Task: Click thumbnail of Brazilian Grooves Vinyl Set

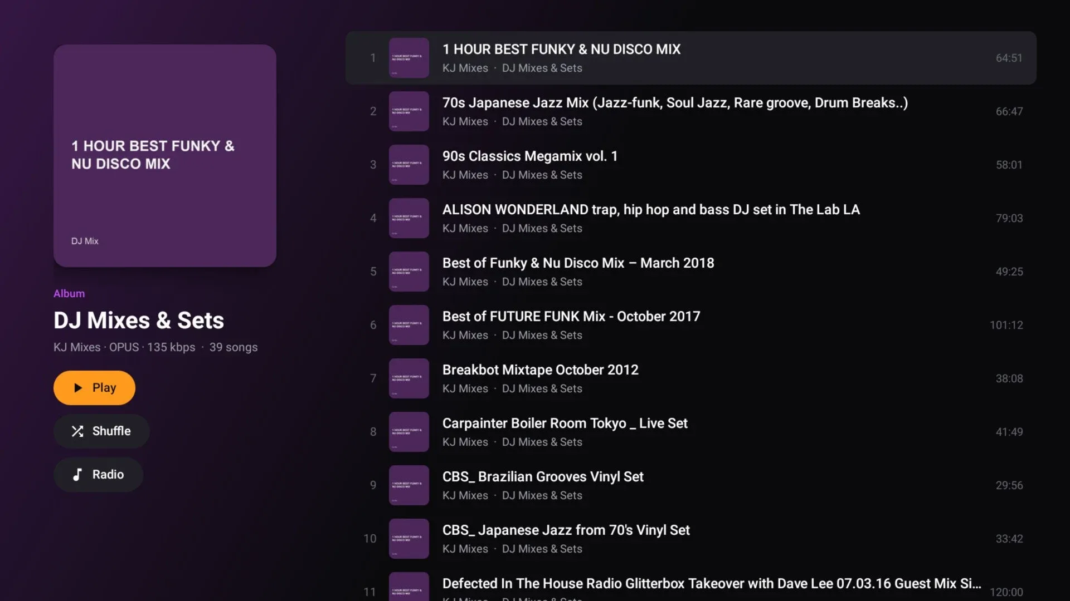Action: [x=409, y=485]
